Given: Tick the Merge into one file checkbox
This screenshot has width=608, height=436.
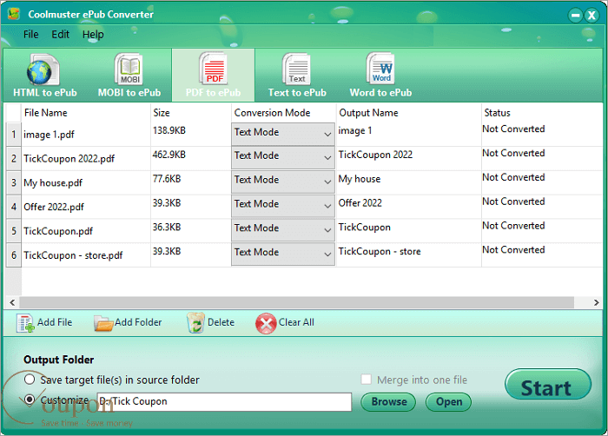Looking at the screenshot, I should point(366,379).
